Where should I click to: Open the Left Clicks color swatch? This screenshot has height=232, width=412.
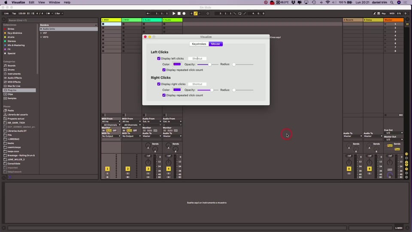(x=177, y=64)
